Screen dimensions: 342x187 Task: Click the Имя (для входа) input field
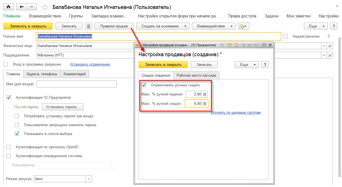76,84
